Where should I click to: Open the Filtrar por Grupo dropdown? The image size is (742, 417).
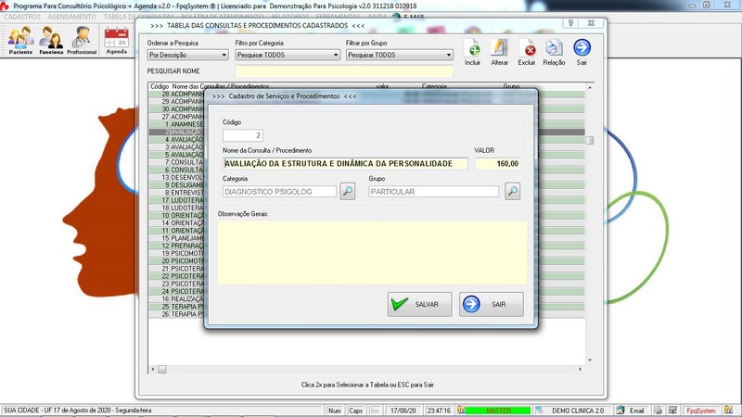point(400,55)
